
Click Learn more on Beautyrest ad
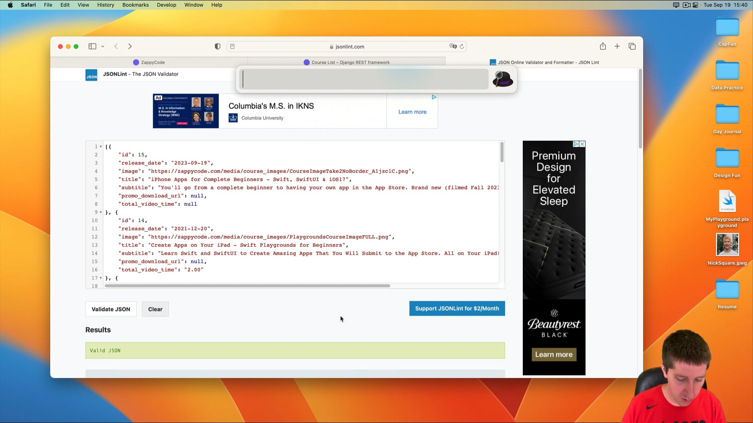[x=554, y=354]
